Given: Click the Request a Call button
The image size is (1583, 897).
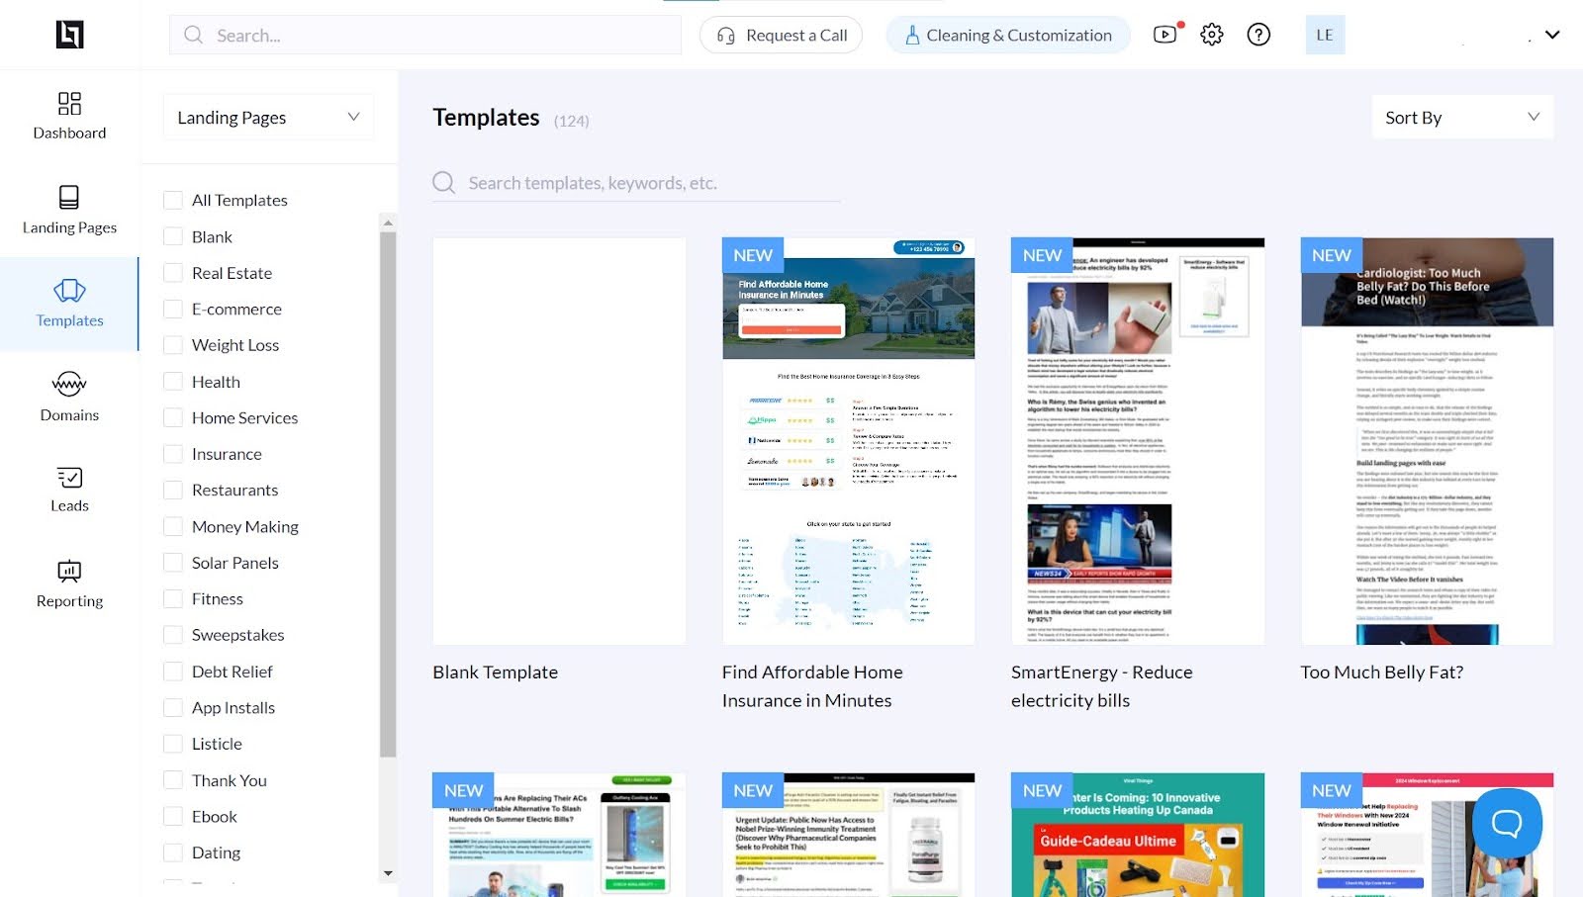Looking at the screenshot, I should pyautogui.click(x=781, y=36).
